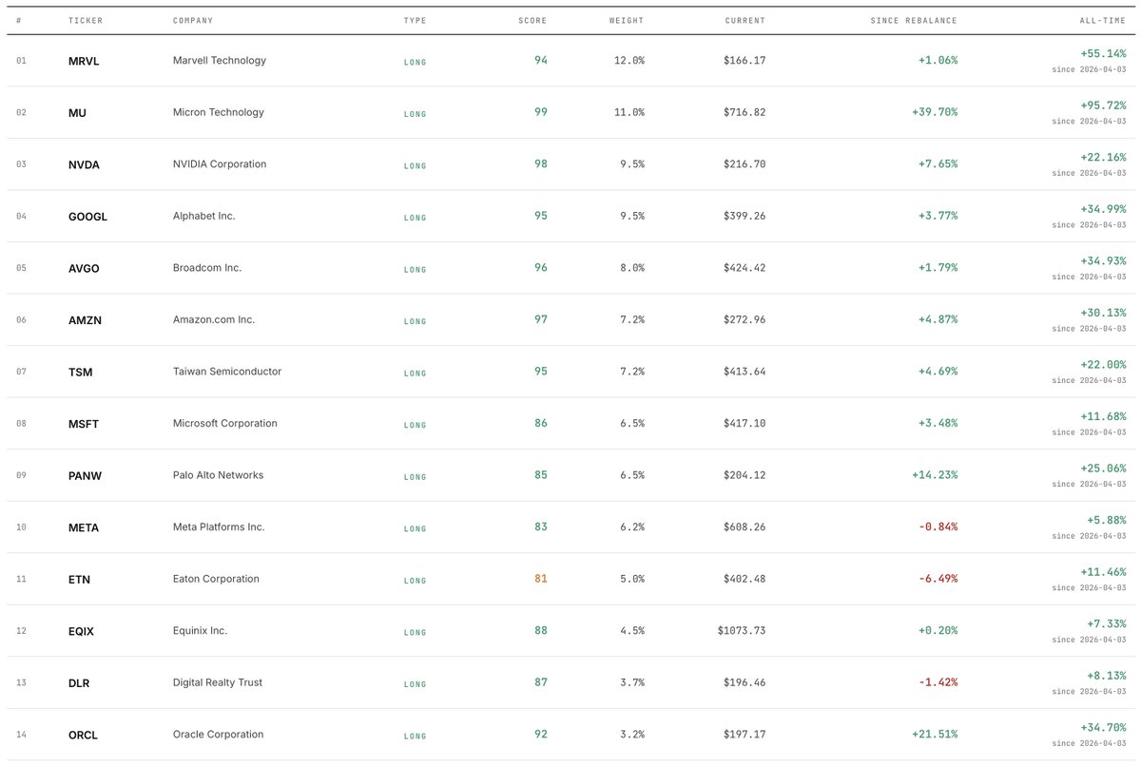Open Digital Realty Trust company name

pyautogui.click(x=218, y=681)
